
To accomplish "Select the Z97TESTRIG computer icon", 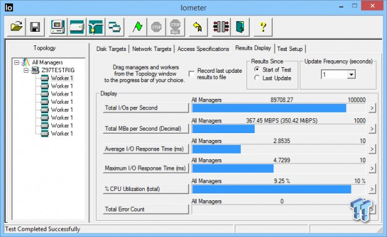I will pyautogui.click(x=36, y=70).
